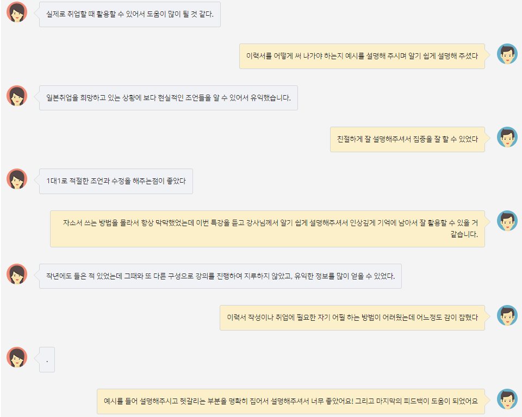Click female avatar beside '1대1로 적절한 조언' message
Image resolution: width=522 pixels, height=417 pixels.
click(x=17, y=179)
